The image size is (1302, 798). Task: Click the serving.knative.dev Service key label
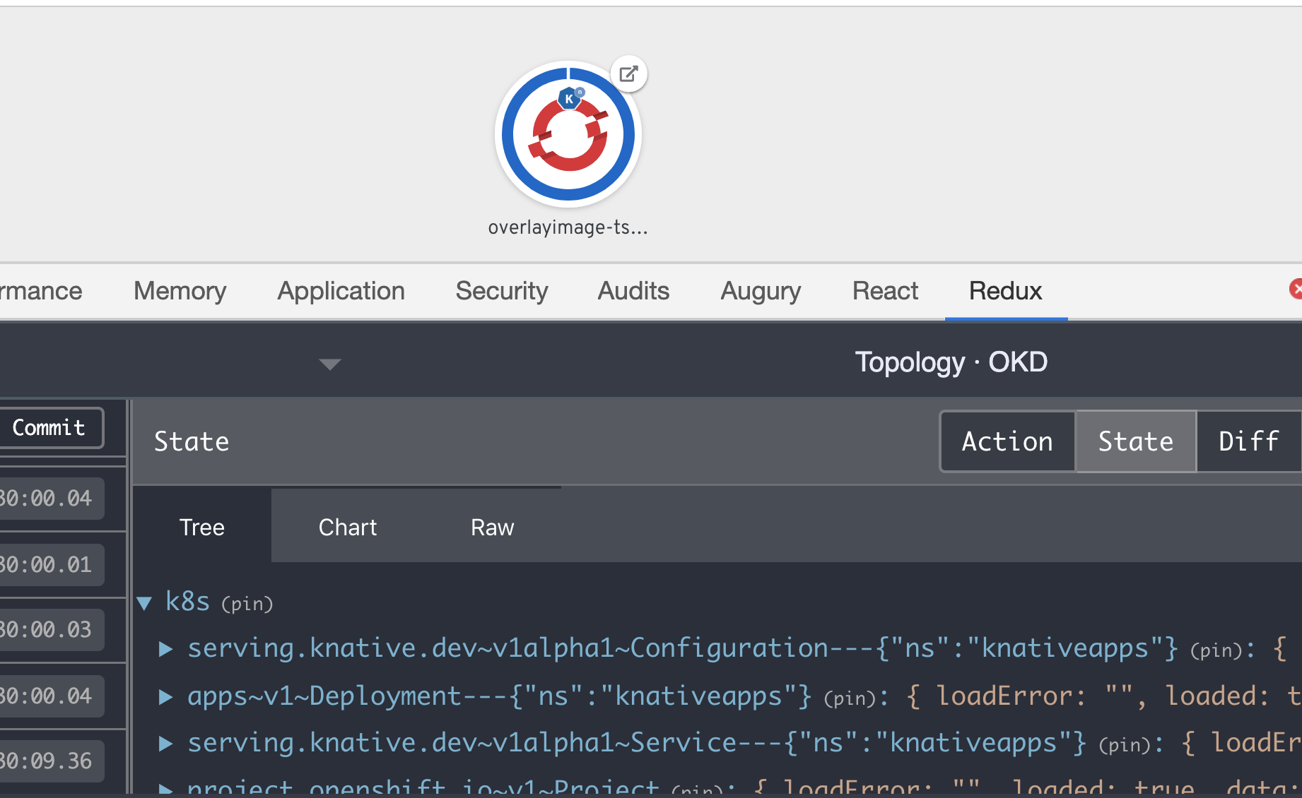(636, 743)
